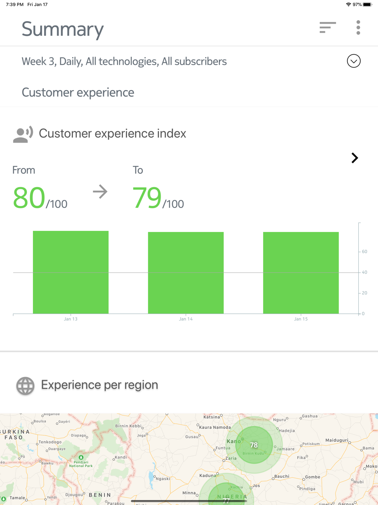The image size is (378, 505).
Task: Select the Jan 15 green bar
Action: pos(301,273)
